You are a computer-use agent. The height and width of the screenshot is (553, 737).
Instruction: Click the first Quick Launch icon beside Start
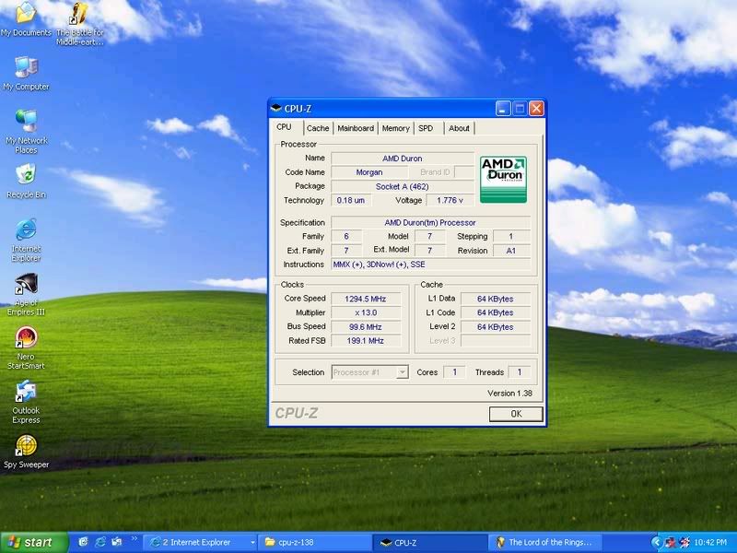pos(83,542)
